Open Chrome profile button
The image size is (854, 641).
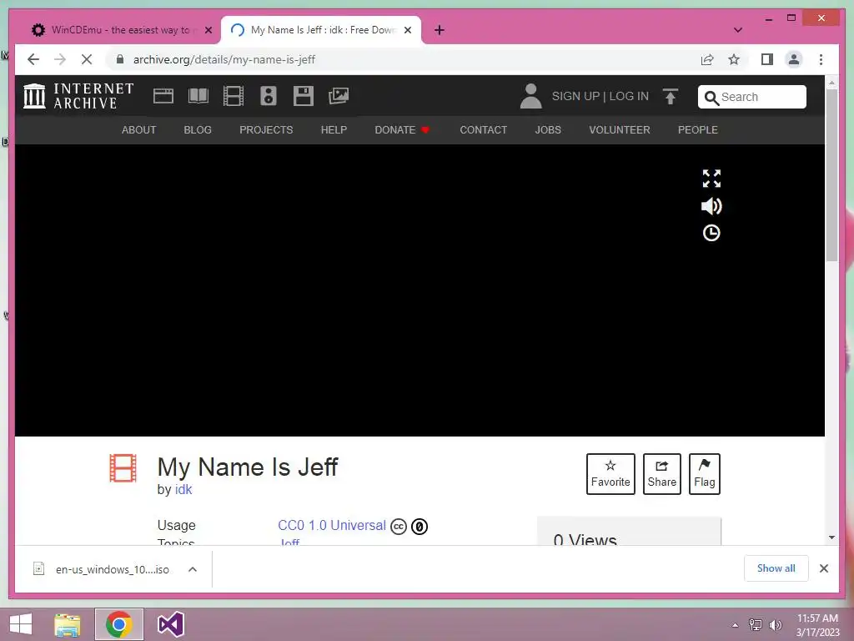coord(794,59)
